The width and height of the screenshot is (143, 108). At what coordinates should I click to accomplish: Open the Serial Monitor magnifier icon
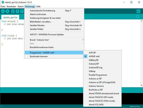[138, 11]
